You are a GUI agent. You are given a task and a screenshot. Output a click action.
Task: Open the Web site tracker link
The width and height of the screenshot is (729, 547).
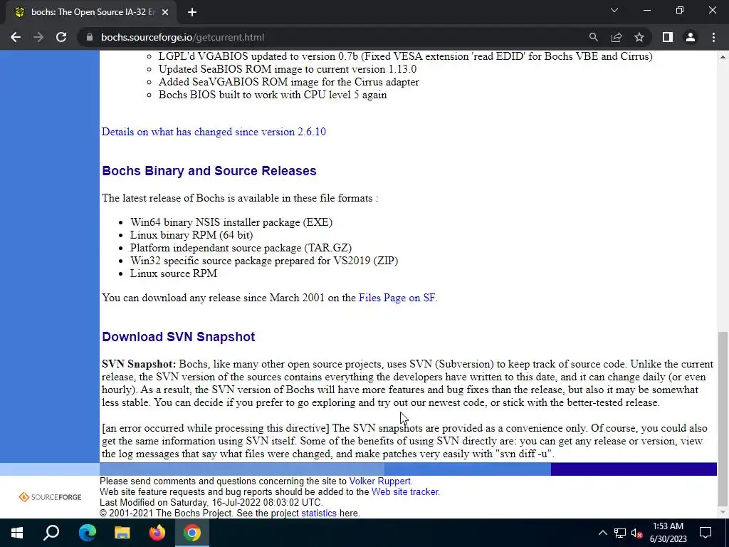pyautogui.click(x=405, y=491)
